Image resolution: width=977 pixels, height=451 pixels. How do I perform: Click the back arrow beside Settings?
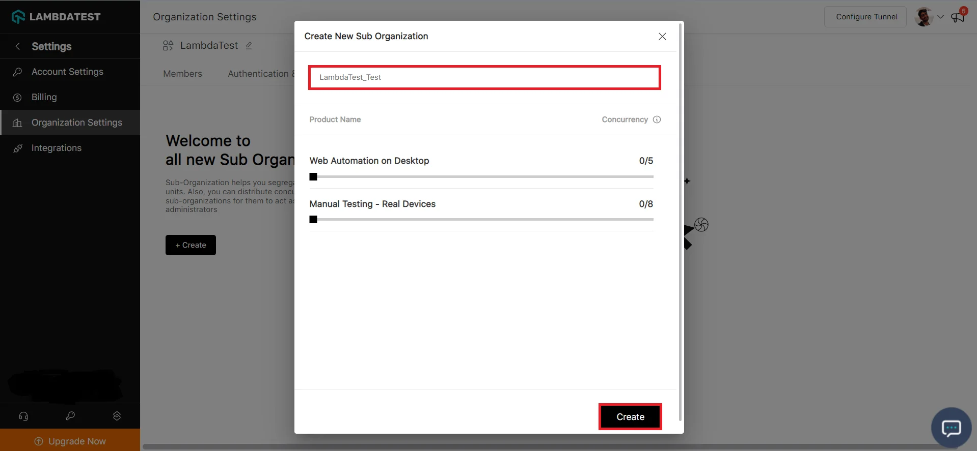point(18,46)
